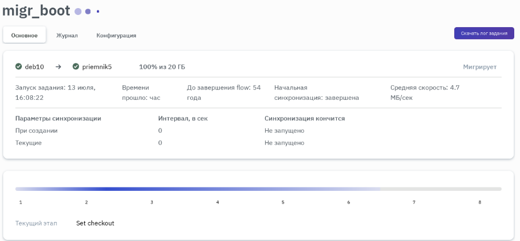Click the loading dots next to migr_boot

tap(87, 12)
